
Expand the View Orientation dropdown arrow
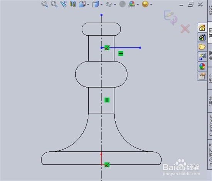88,5
